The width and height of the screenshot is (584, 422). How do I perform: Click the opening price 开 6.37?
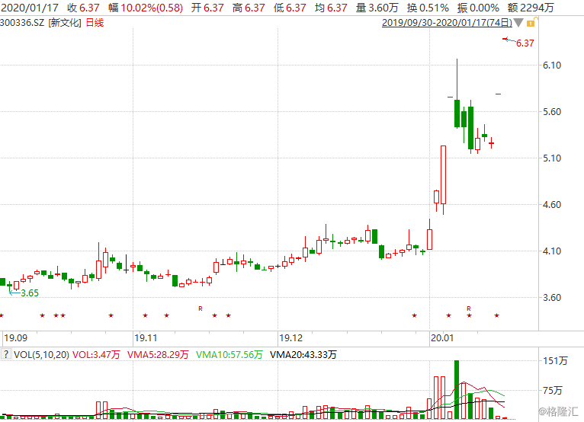207,8
